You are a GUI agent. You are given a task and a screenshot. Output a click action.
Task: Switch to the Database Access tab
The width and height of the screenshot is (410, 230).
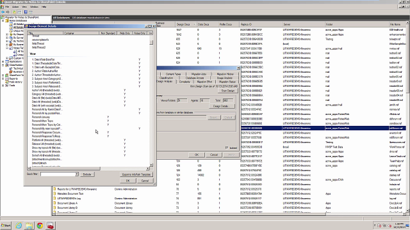click(x=195, y=78)
